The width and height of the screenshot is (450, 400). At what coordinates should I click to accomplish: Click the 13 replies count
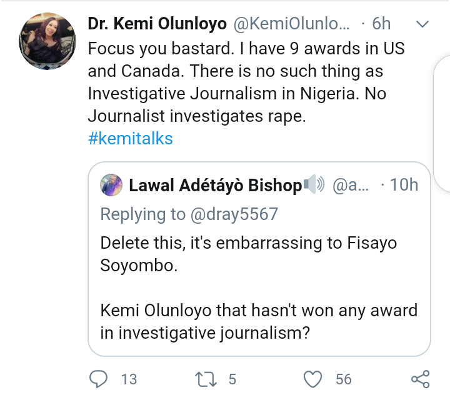coord(129,379)
